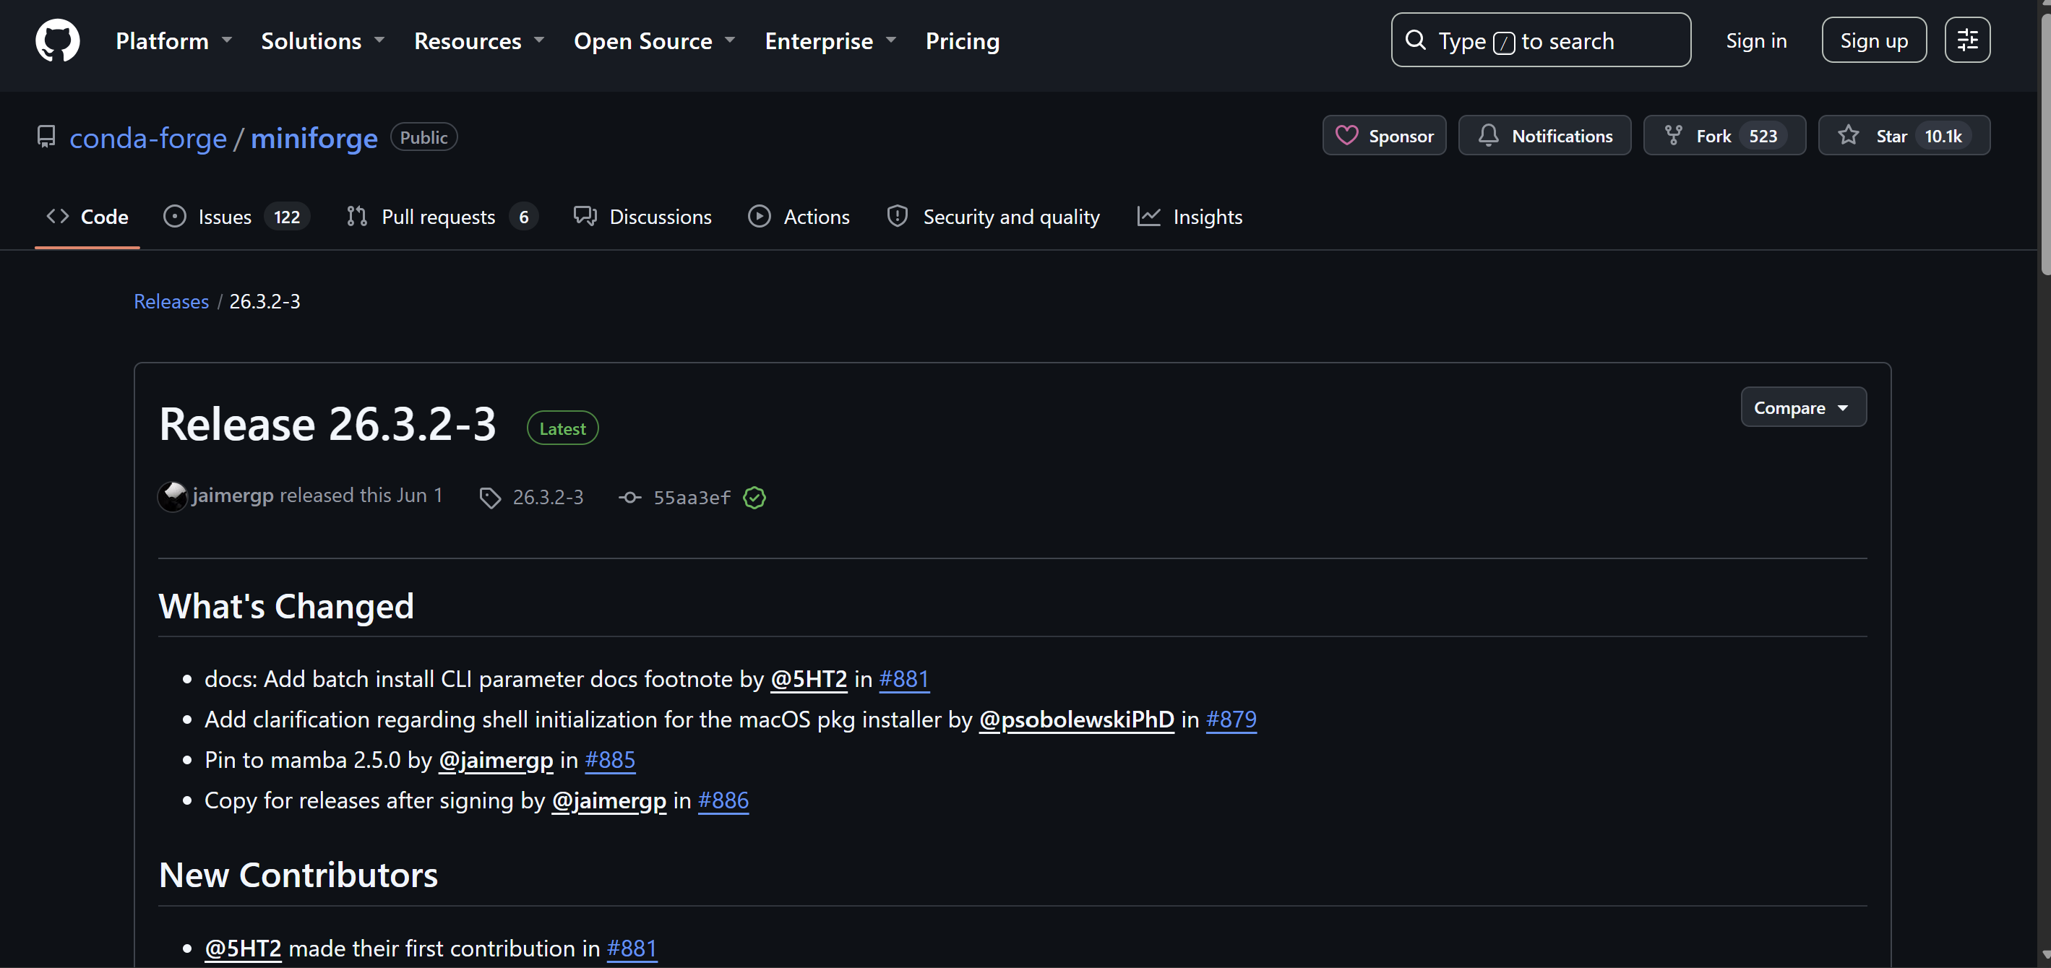Expand the Open Source menu
This screenshot has height=968, width=2051.
click(655, 40)
